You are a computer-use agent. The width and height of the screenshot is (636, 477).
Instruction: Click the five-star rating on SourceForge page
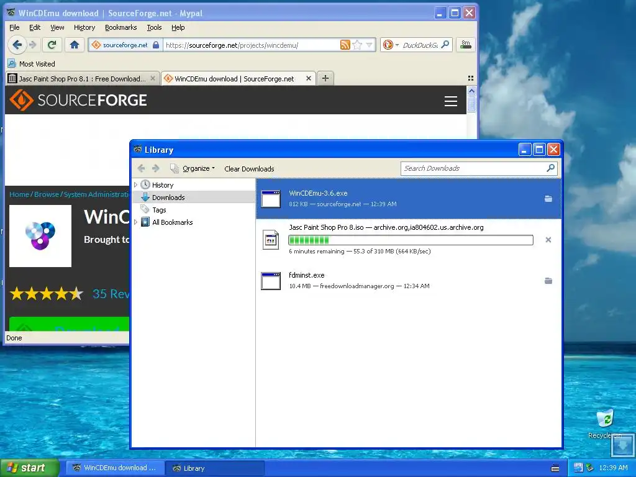point(46,293)
